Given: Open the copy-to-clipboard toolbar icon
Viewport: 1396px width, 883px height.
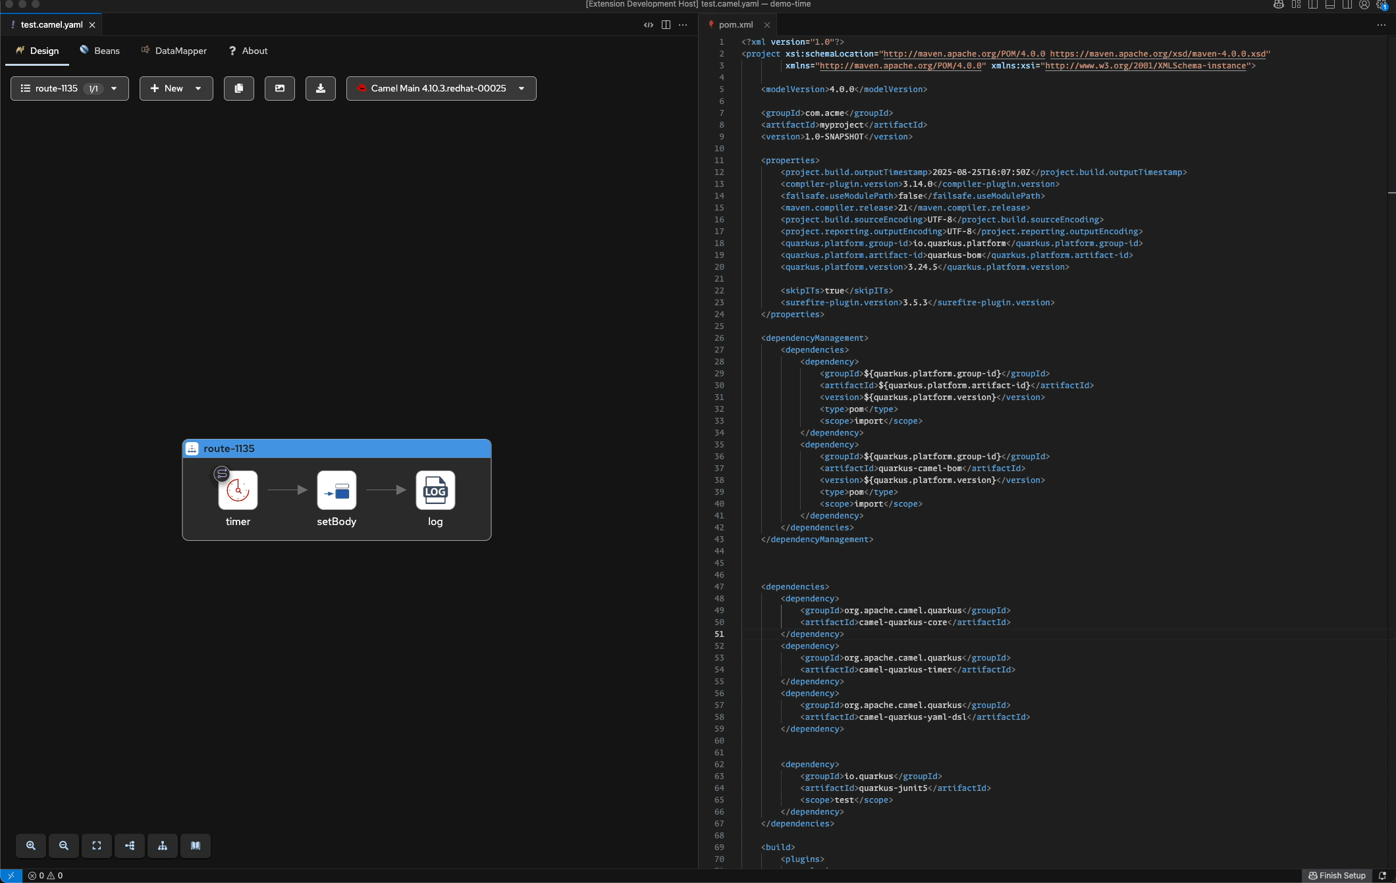Looking at the screenshot, I should [x=239, y=88].
